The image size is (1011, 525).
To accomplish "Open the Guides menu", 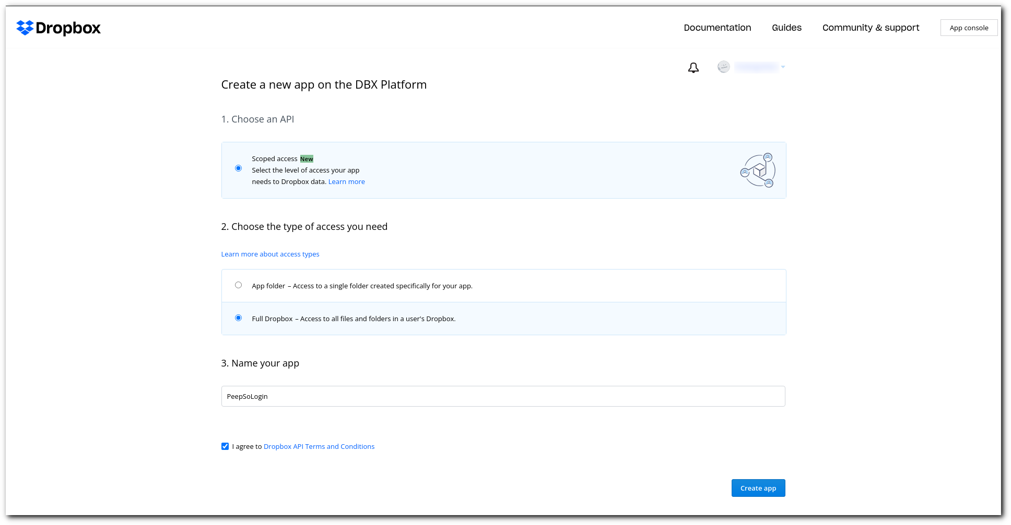I will click(786, 28).
